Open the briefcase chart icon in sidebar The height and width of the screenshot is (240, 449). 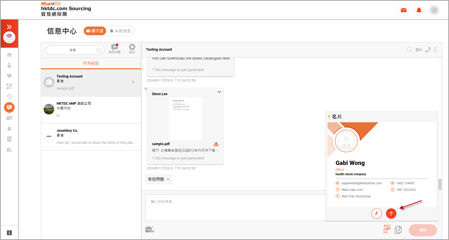[9, 150]
